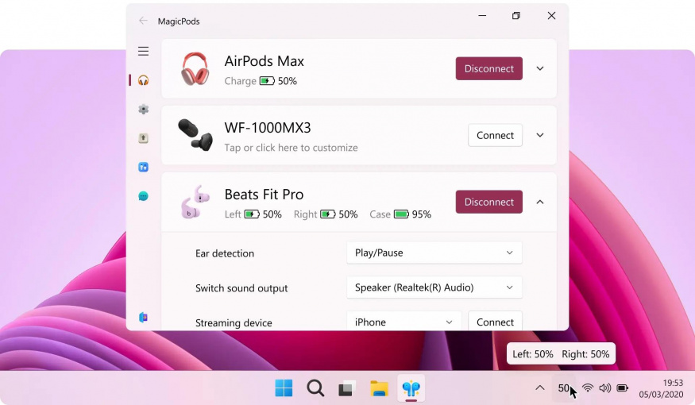Open Task View on the taskbar

click(347, 388)
